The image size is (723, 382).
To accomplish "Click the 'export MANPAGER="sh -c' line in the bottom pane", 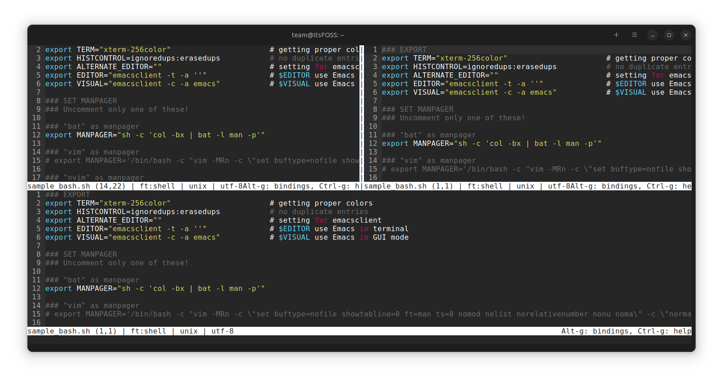I will coord(155,289).
